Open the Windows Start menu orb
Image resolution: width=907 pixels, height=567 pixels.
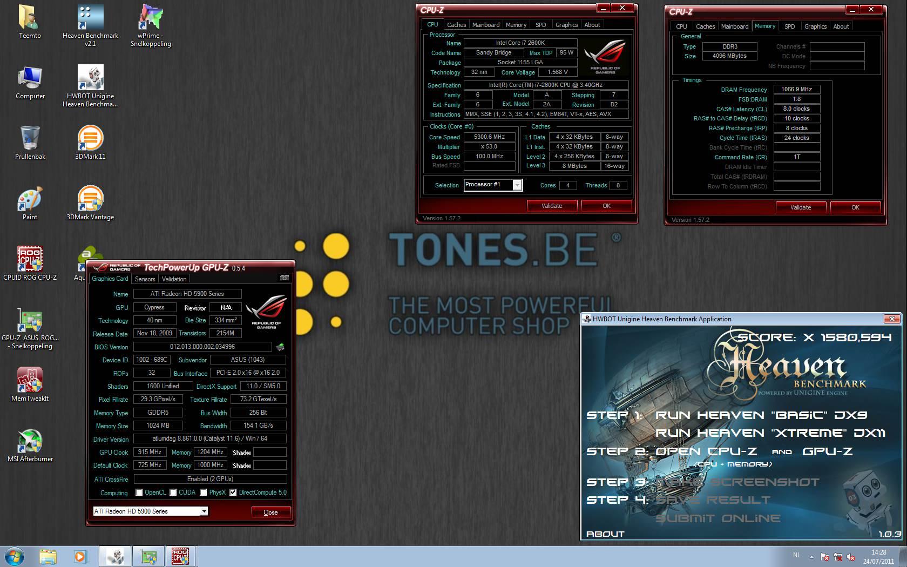click(x=15, y=556)
